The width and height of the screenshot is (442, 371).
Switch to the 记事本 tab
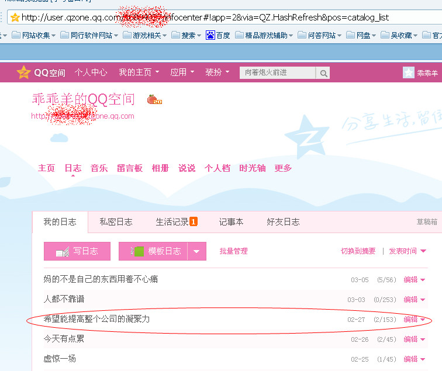point(231,222)
